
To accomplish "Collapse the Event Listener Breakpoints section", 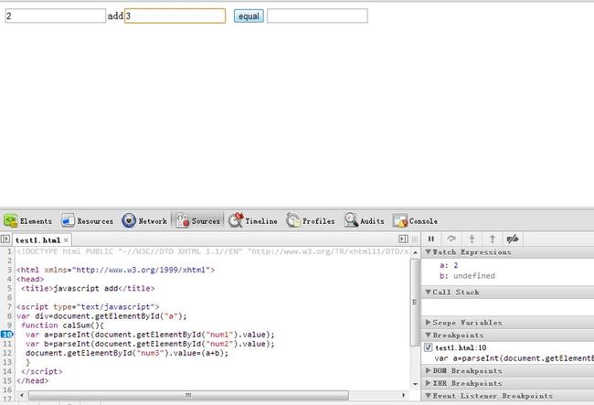I will pos(429,396).
